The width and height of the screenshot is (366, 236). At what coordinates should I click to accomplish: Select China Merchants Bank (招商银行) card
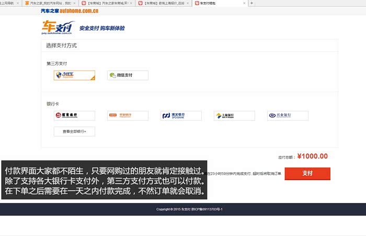point(74,116)
